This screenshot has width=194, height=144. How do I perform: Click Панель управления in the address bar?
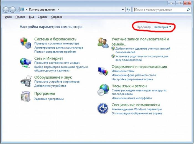(x=42, y=10)
